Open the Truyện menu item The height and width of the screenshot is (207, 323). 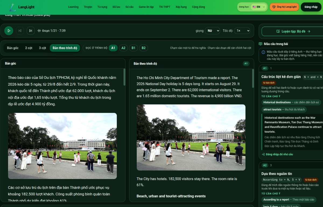point(88,7)
